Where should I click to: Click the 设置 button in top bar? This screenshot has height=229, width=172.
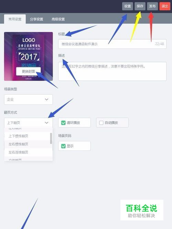pos(128,6)
